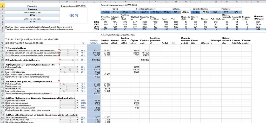
Task: Click the -5455 value in column E
Action: pyautogui.click(x=94, y=74)
